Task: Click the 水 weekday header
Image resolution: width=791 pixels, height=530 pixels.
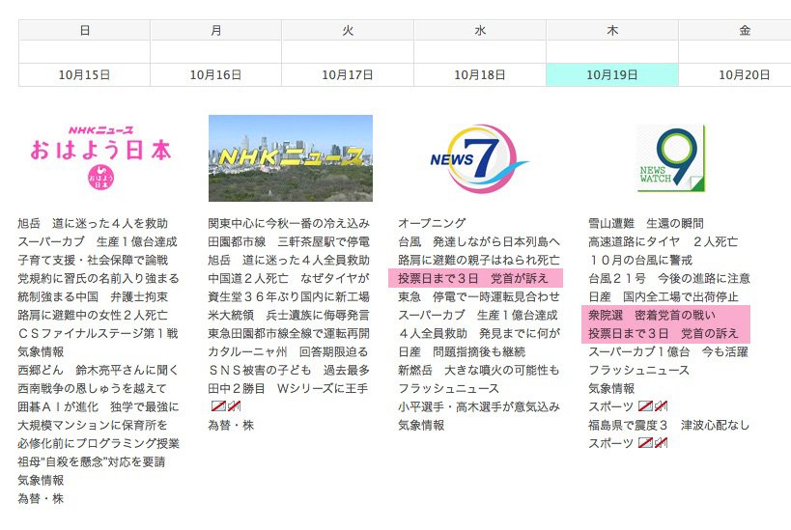Action: 480,30
